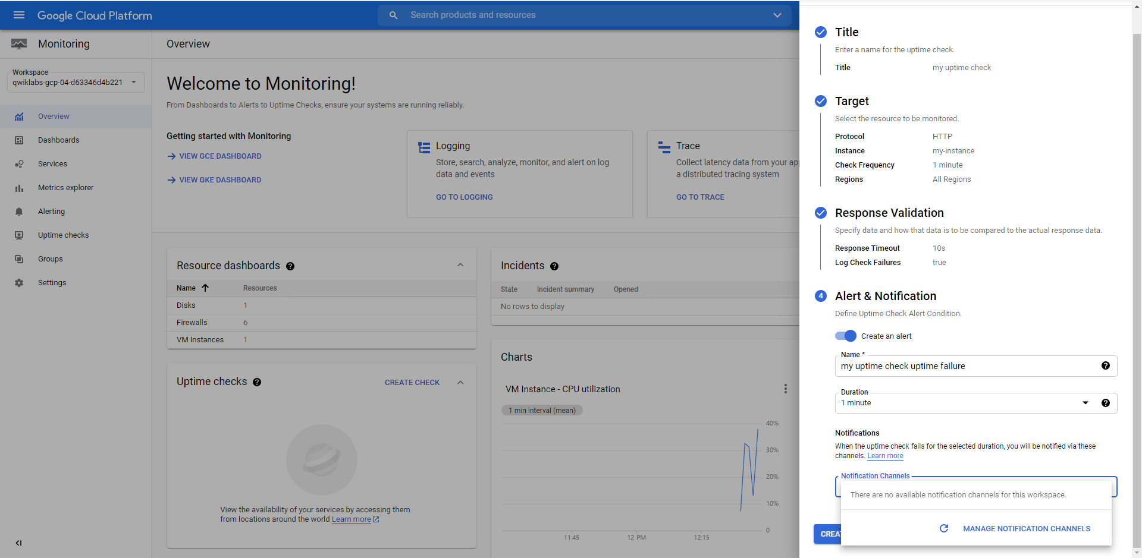Sort by Name ascending arrow
The height and width of the screenshot is (558, 1142).
(x=205, y=288)
